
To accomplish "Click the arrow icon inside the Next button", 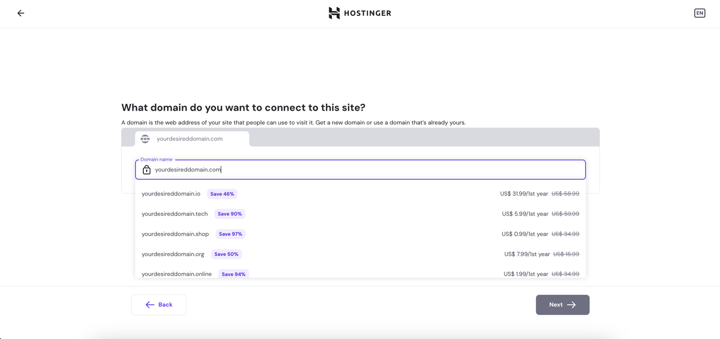I will pyautogui.click(x=572, y=305).
